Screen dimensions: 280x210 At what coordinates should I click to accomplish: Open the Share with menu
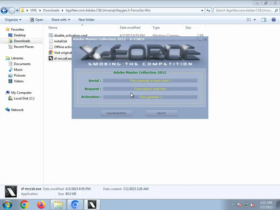pos(60,20)
